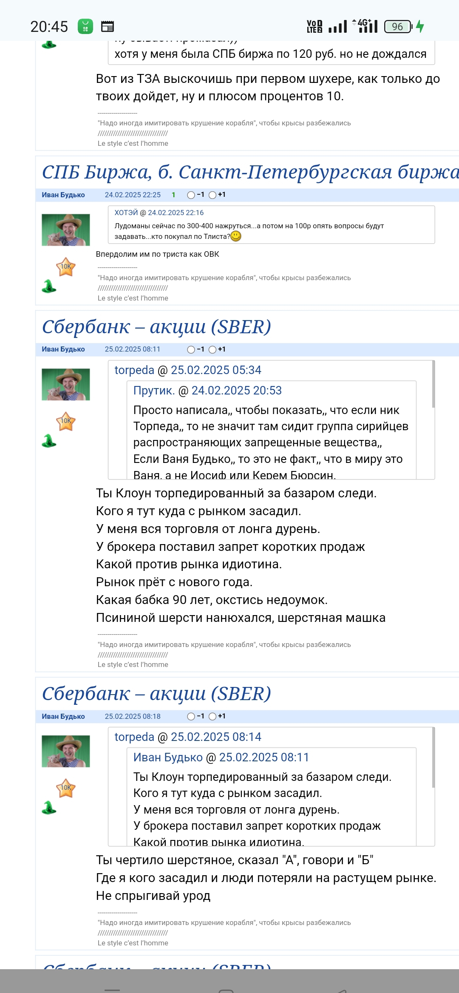Tap the VoLTE 2 status icon
Viewport: 459px width, 993px height.
pos(314,26)
